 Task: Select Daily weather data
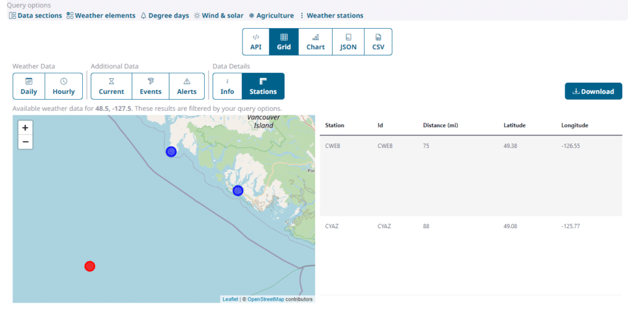(29, 86)
